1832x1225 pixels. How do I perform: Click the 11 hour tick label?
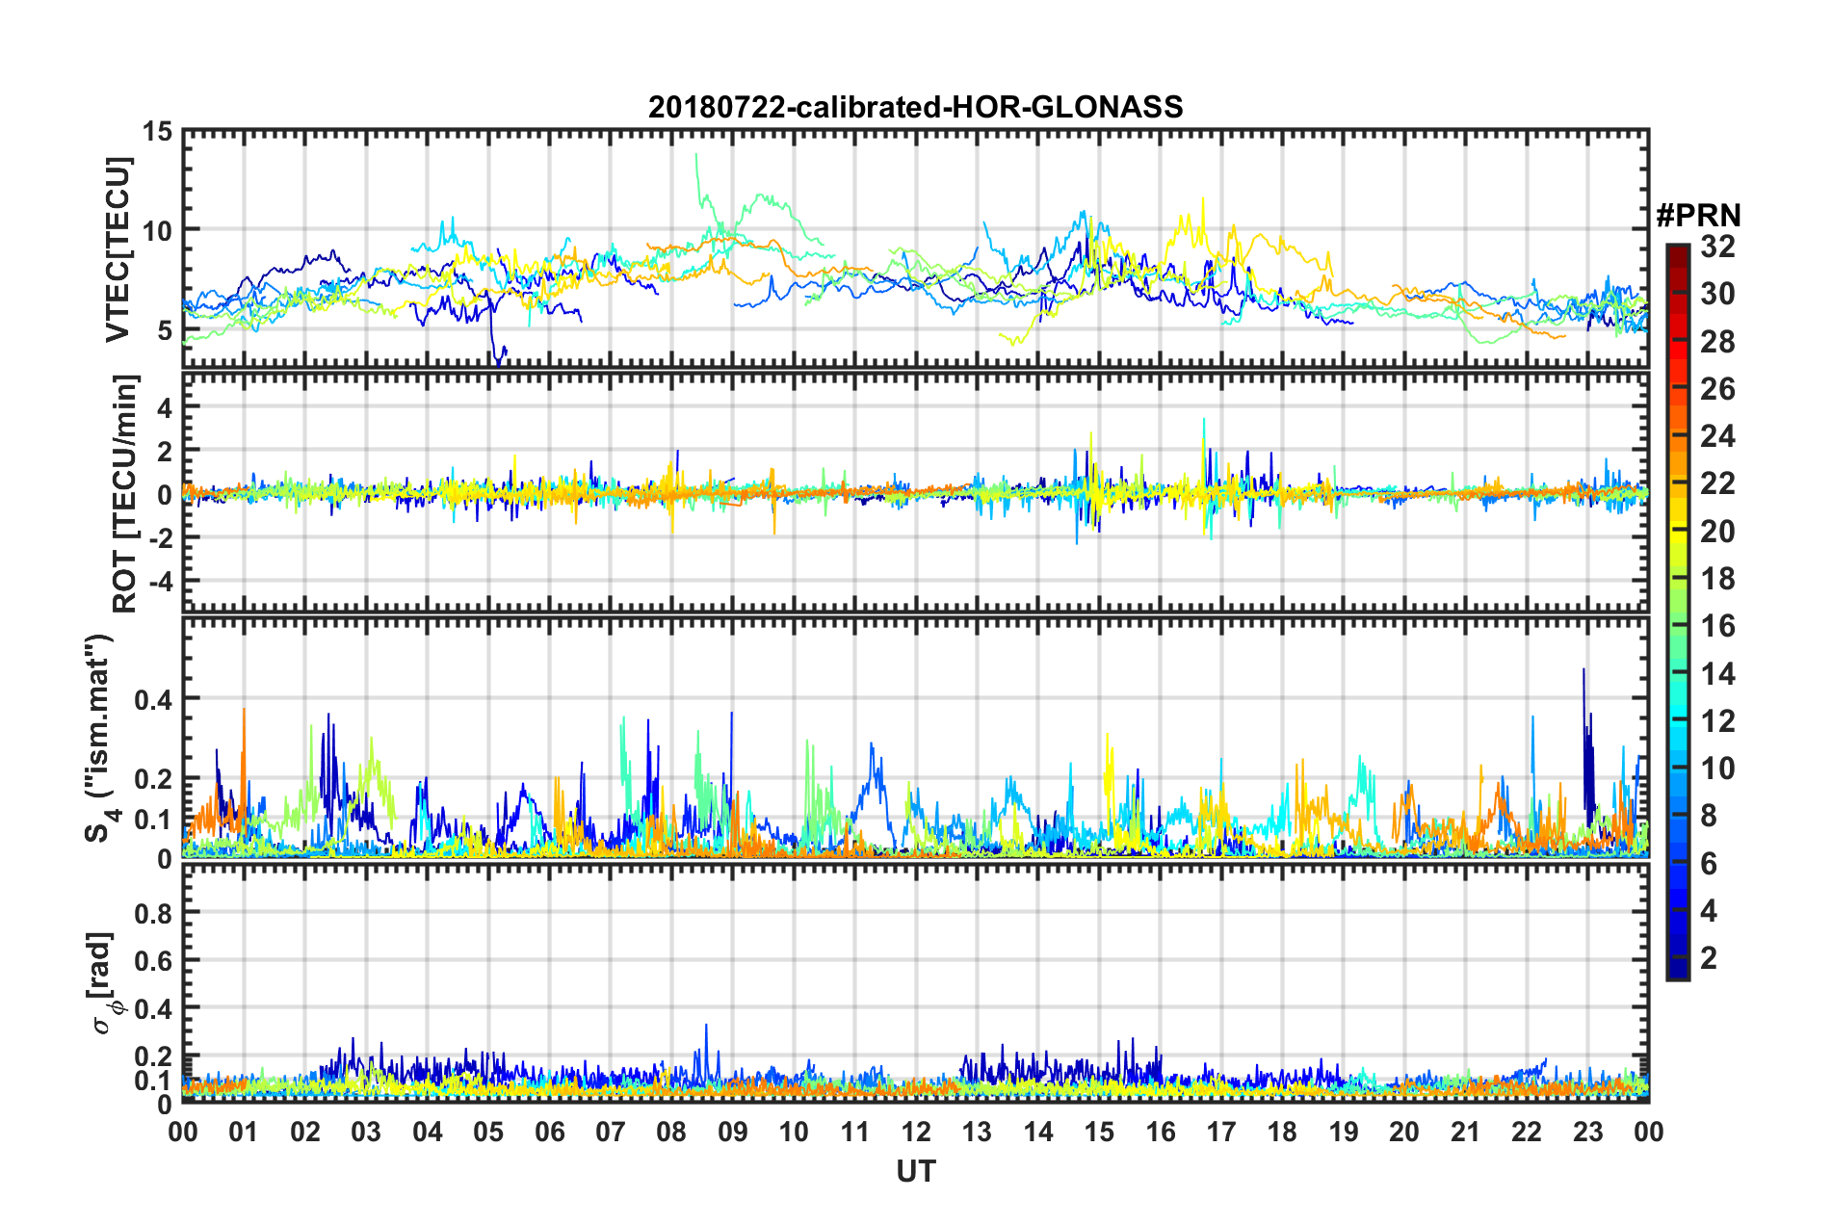click(x=855, y=1132)
